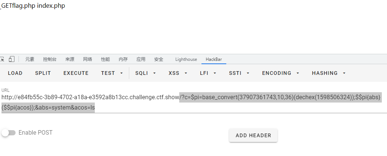
Task: Click the EXECUTE button
Action: 76,73
